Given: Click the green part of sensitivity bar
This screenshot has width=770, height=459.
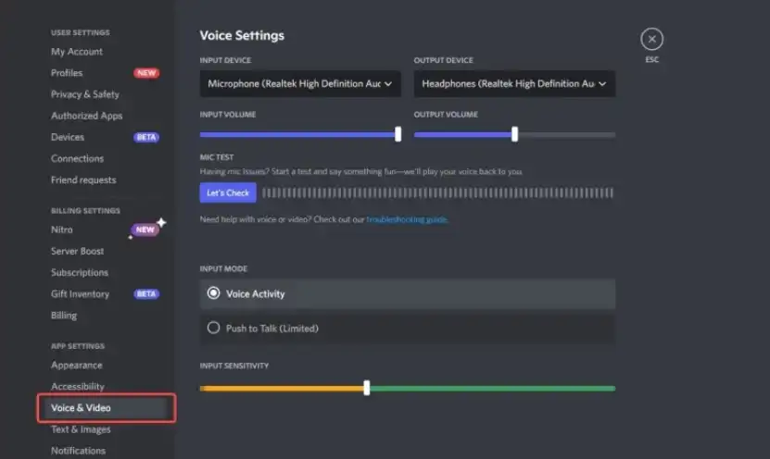Looking at the screenshot, I should 493,389.
